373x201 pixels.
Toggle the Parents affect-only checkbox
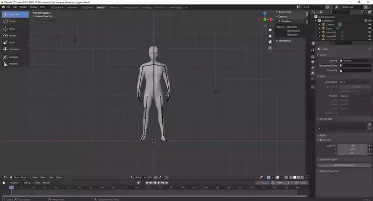pos(289,35)
